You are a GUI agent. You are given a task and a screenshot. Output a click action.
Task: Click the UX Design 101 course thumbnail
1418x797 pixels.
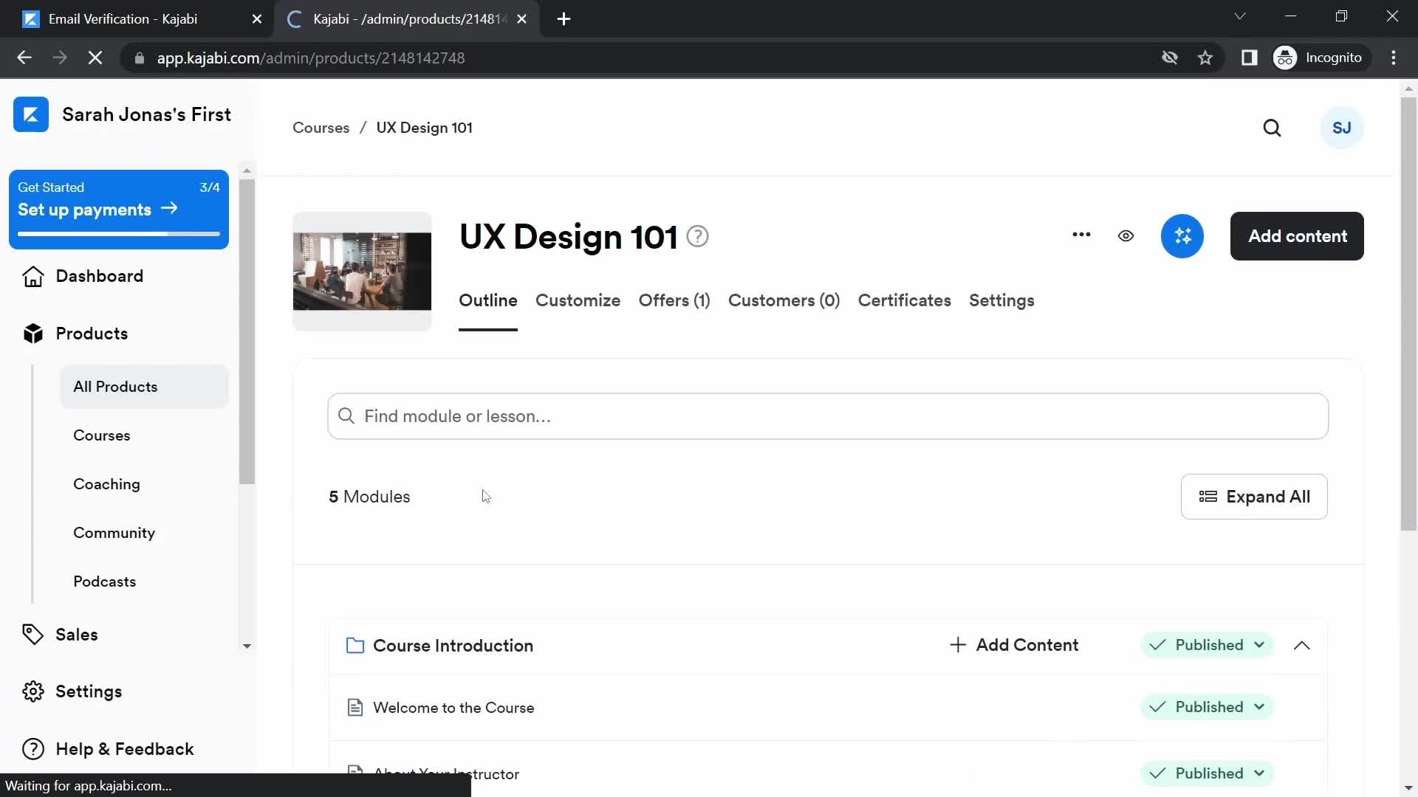pos(362,271)
